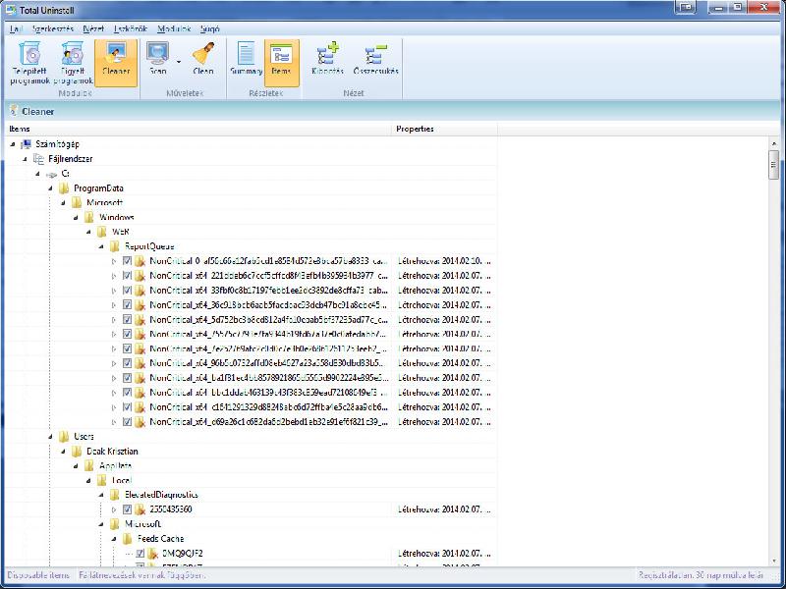Click the Összecsukás collapse-all icon
Viewport: 786px width, 589px height.
click(x=376, y=53)
